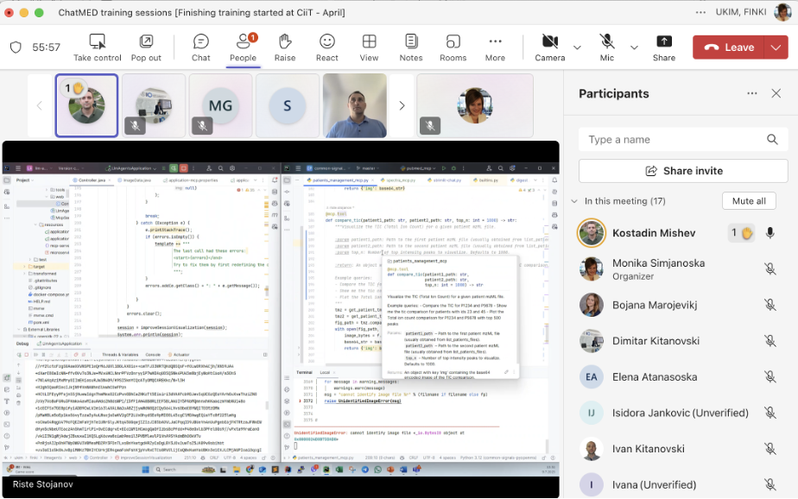
Task: Select the MG participant video tile
Action: (x=221, y=105)
